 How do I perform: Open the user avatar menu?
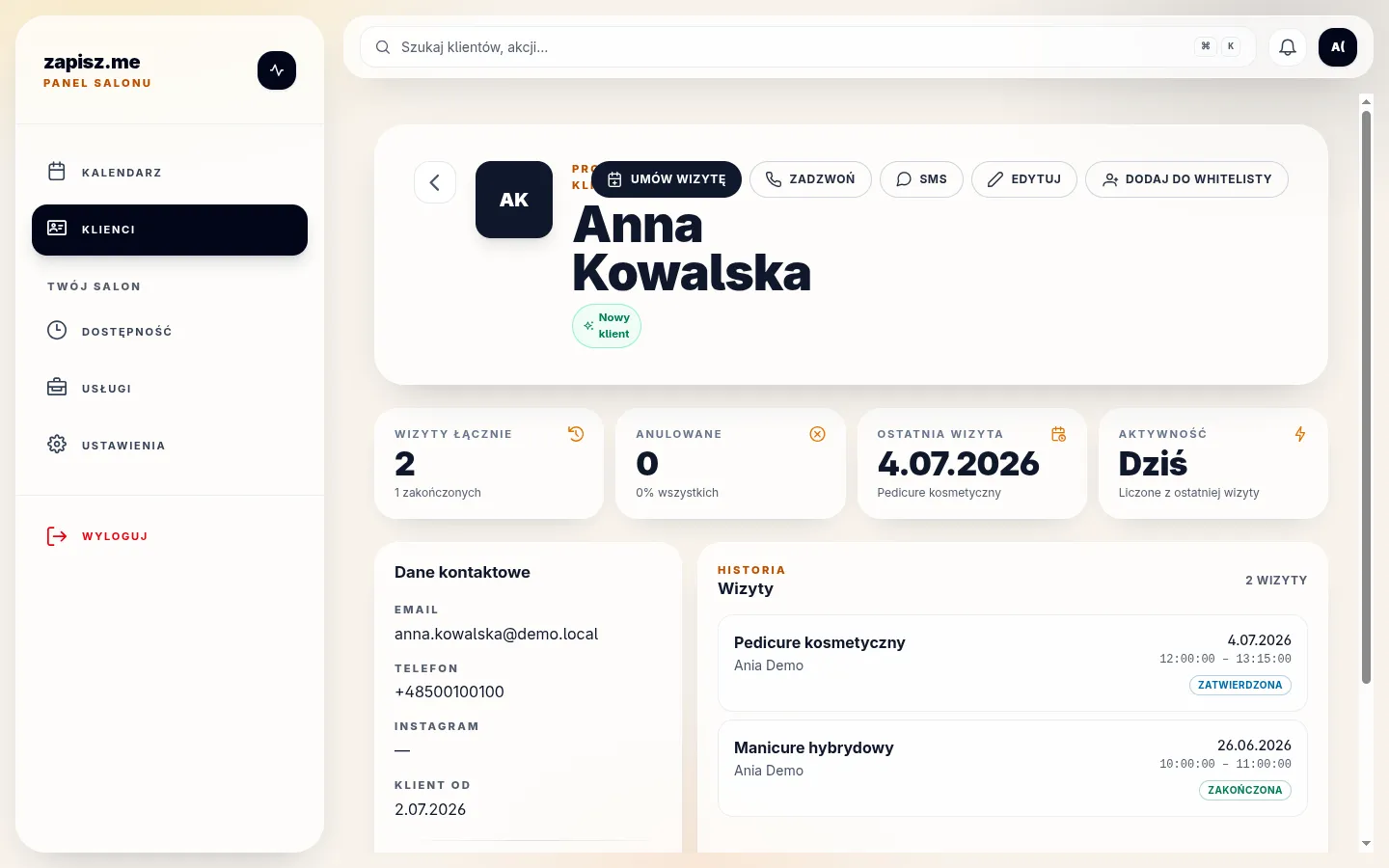point(1338,47)
